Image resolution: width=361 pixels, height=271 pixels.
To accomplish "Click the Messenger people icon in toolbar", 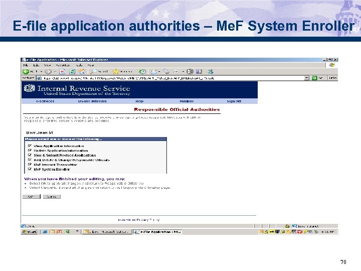I will pyautogui.click(x=210, y=72).
